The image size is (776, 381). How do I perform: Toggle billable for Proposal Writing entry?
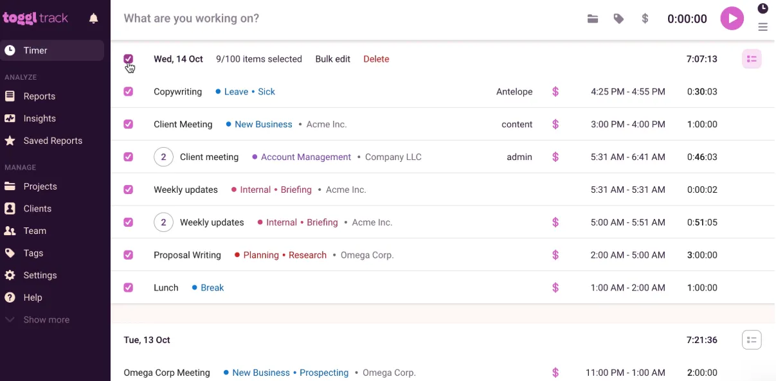click(555, 256)
